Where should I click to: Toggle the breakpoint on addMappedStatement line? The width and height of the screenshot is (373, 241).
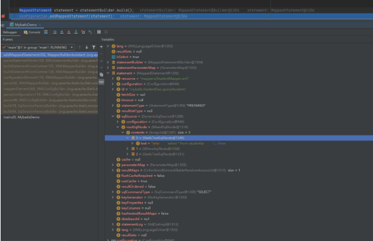[3, 16]
